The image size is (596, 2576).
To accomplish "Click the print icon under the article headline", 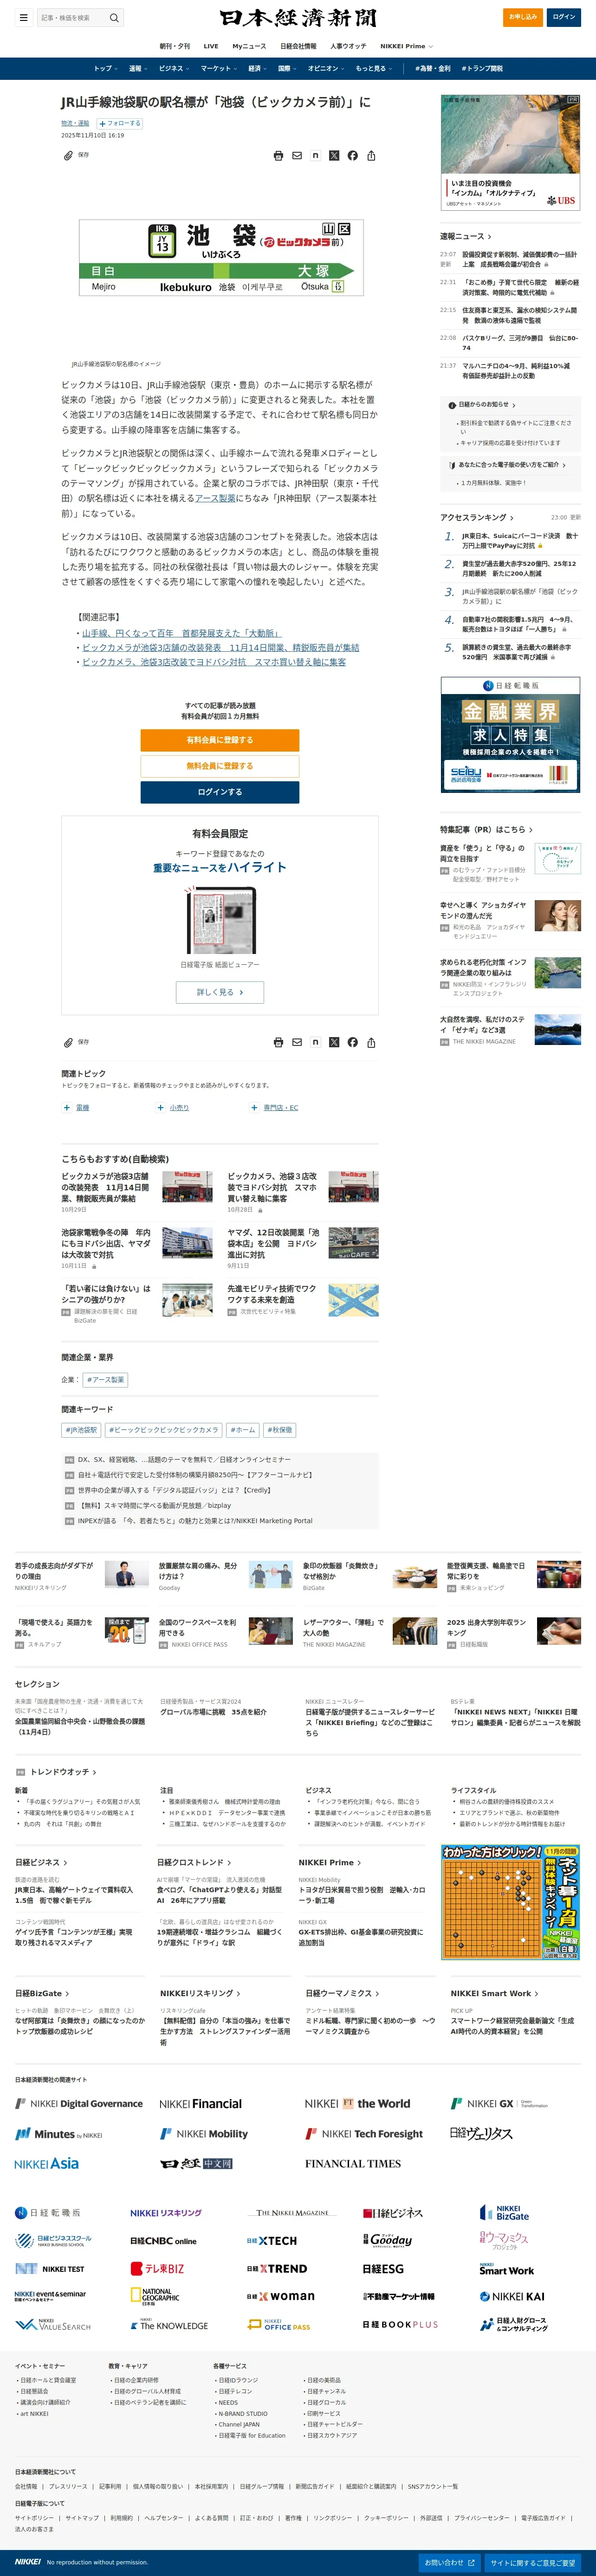I will 278,156.
